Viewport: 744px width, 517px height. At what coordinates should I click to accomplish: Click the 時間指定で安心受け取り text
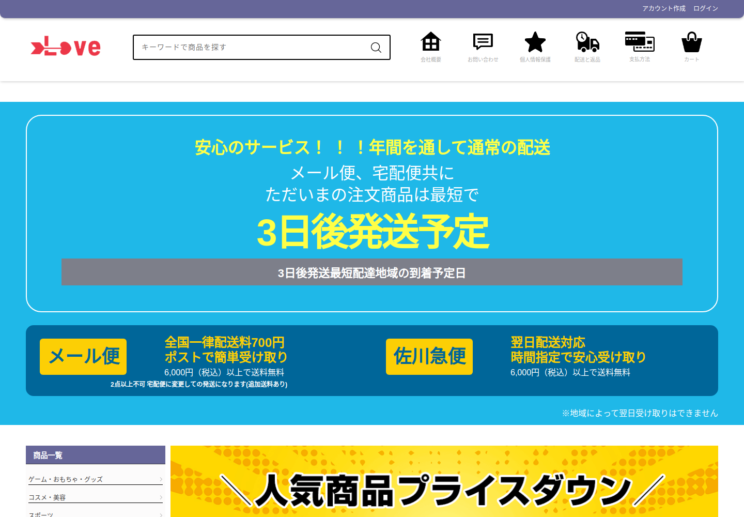click(x=578, y=357)
